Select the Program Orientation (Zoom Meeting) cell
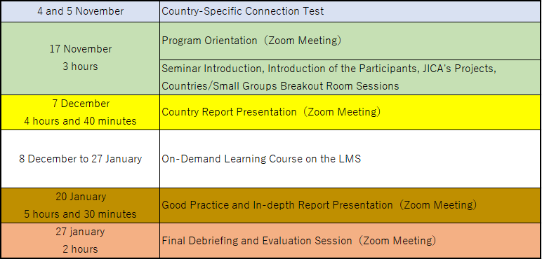The height and width of the screenshot is (259, 542). point(350,41)
